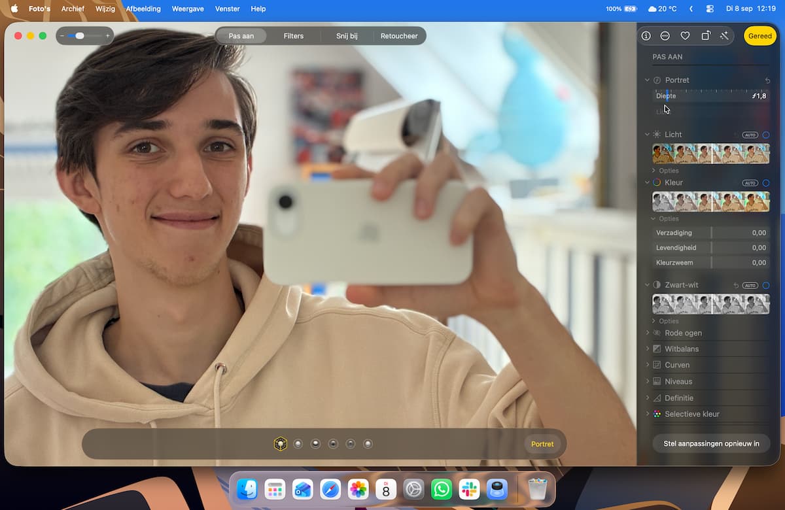Image resolution: width=785 pixels, height=510 pixels.
Task: Switch to the Snij bij tab
Action: [x=347, y=36]
